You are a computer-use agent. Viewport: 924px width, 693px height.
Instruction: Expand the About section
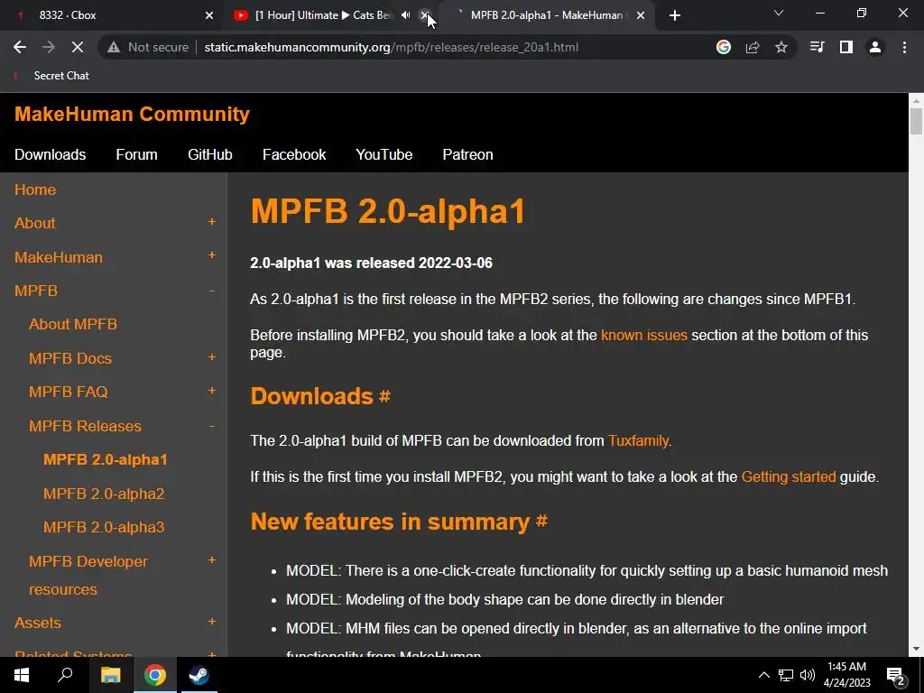point(211,222)
